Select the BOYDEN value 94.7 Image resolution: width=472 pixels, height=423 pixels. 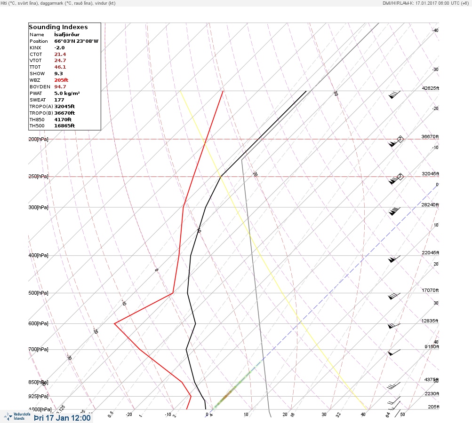click(60, 86)
